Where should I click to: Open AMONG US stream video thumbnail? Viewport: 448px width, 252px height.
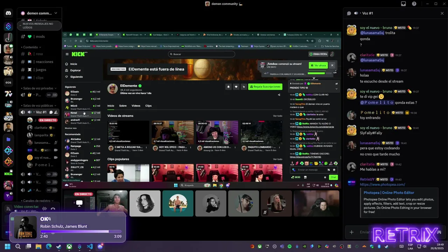217,132
